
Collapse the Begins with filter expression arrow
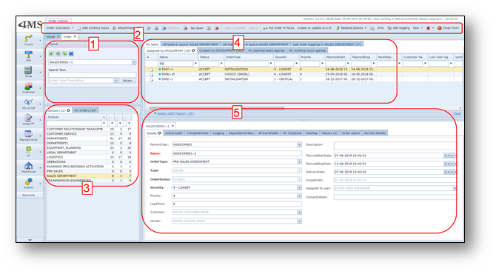(155, 113)
